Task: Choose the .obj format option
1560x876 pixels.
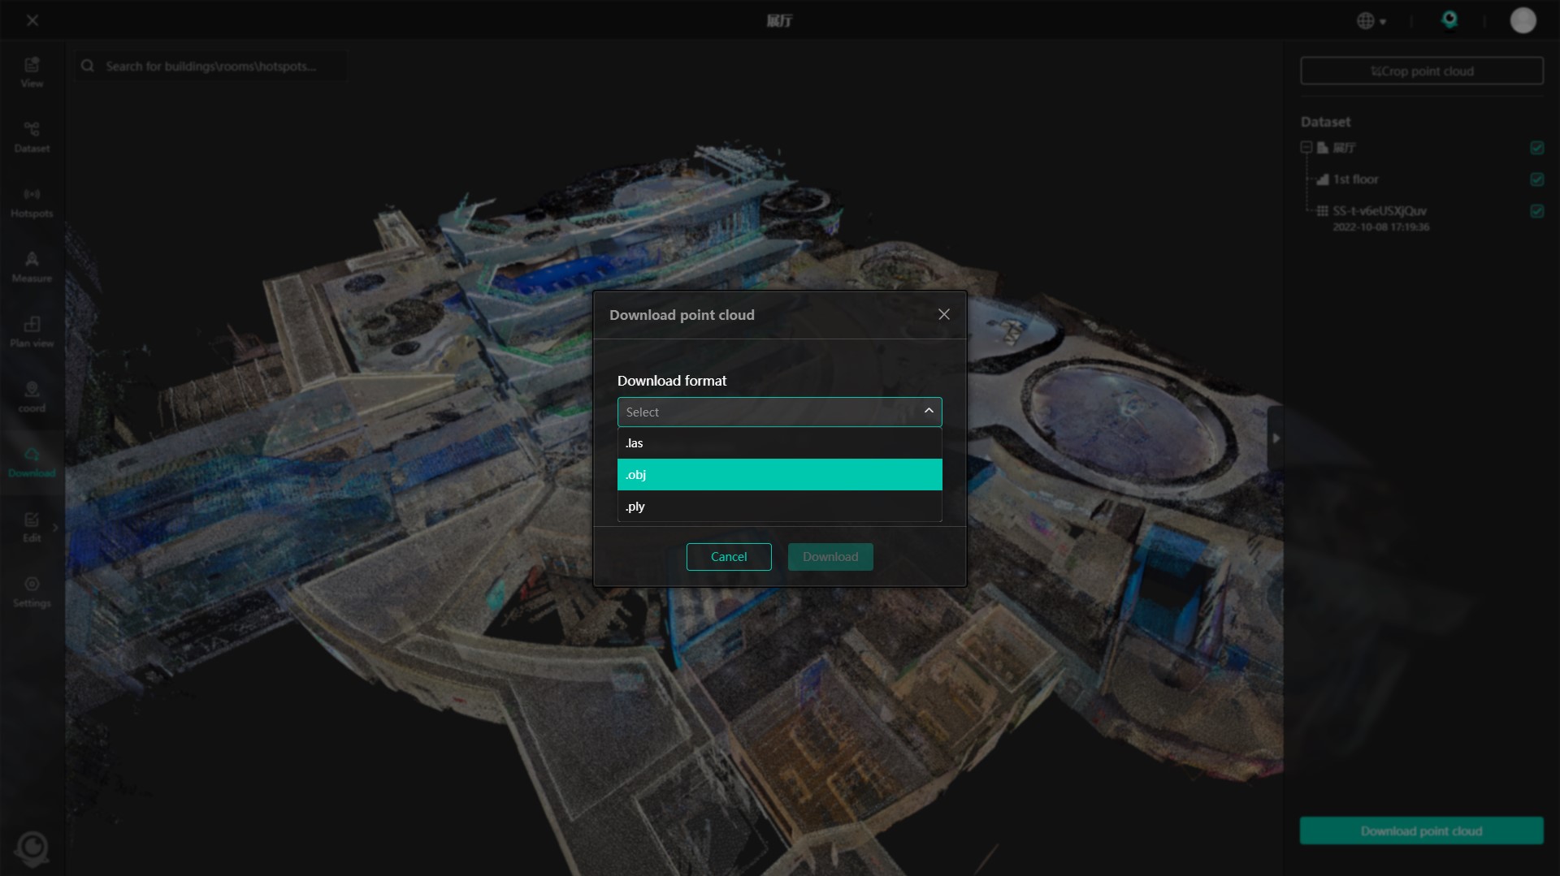Action: (x=779, y=475)
